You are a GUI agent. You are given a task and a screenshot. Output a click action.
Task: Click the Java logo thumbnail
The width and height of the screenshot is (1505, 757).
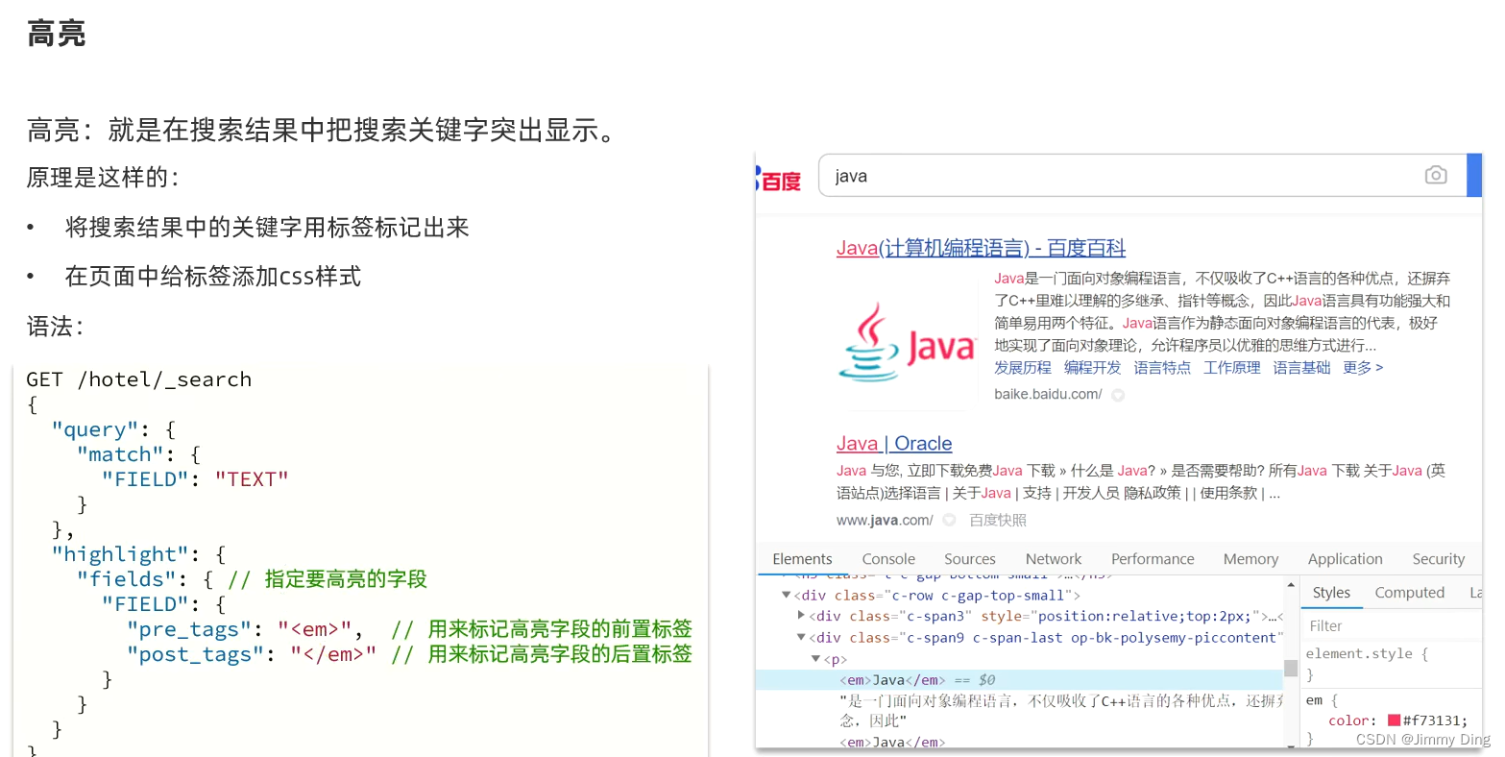pos(907,343)
